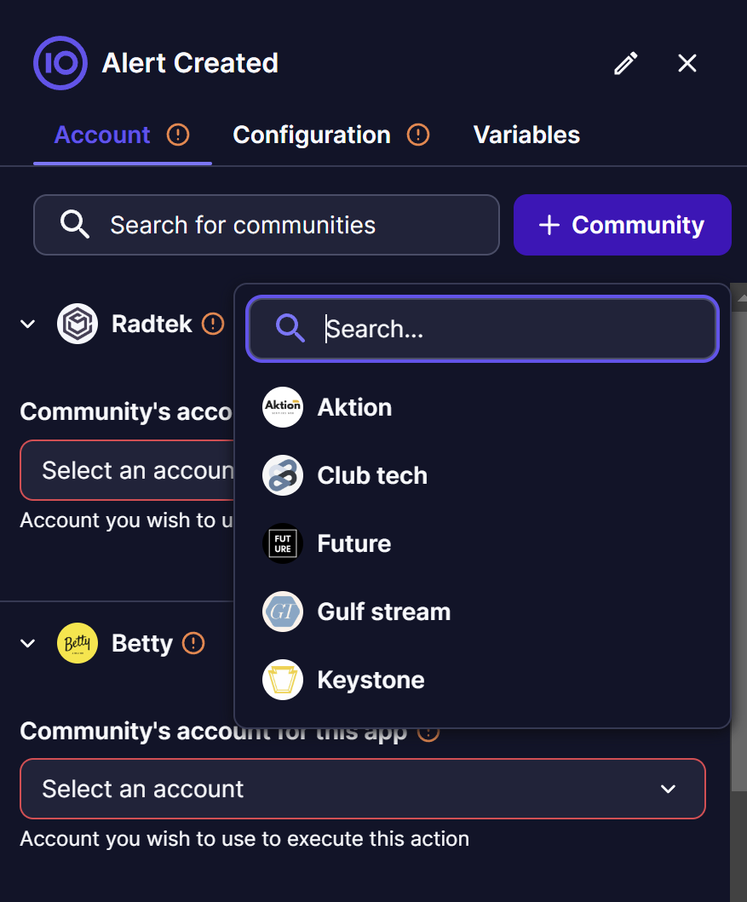Collapse the Betty community section
The width and height of the screenshot is (747, 902).
pos(26,643)
